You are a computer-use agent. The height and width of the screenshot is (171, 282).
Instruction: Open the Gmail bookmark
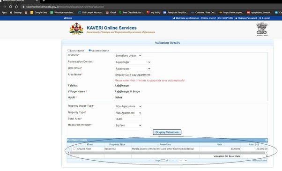[111, 12]
